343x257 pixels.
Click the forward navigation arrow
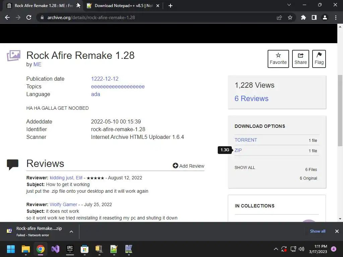tap(18, 17)
